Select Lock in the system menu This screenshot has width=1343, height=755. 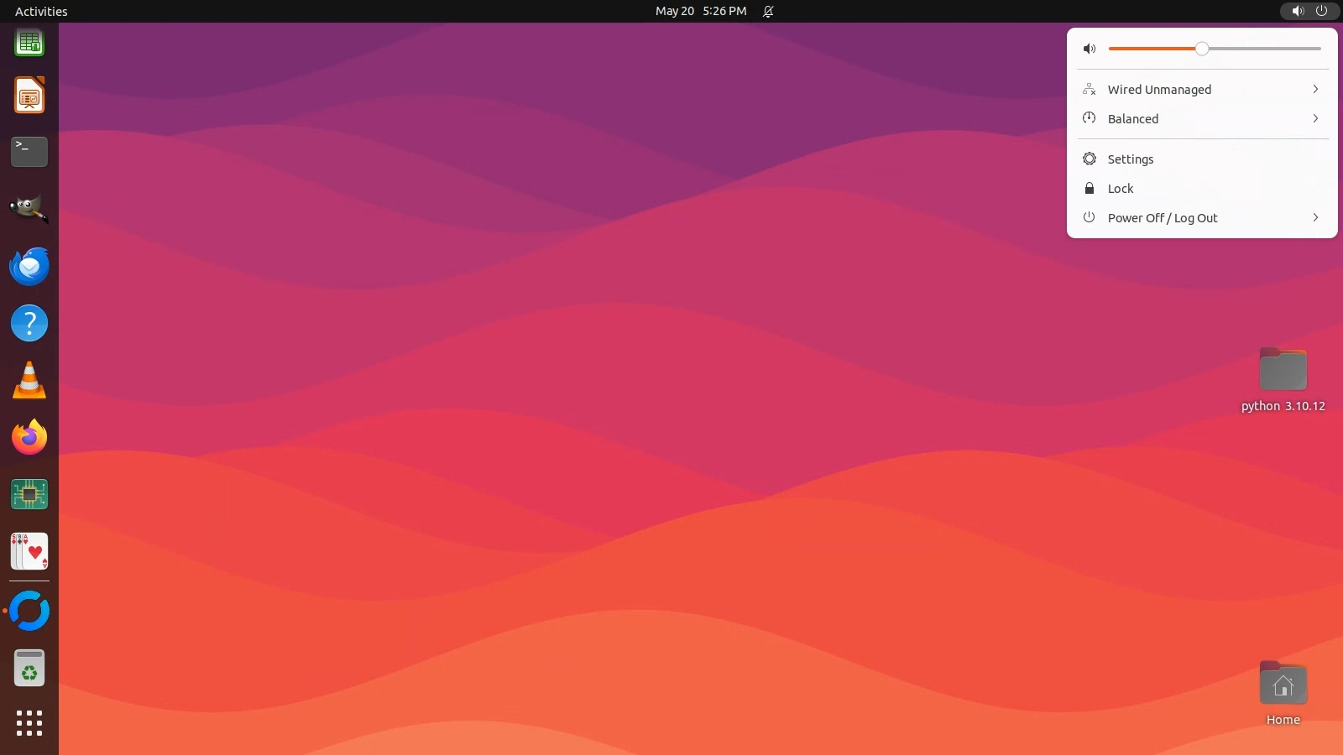[1120, 189]
